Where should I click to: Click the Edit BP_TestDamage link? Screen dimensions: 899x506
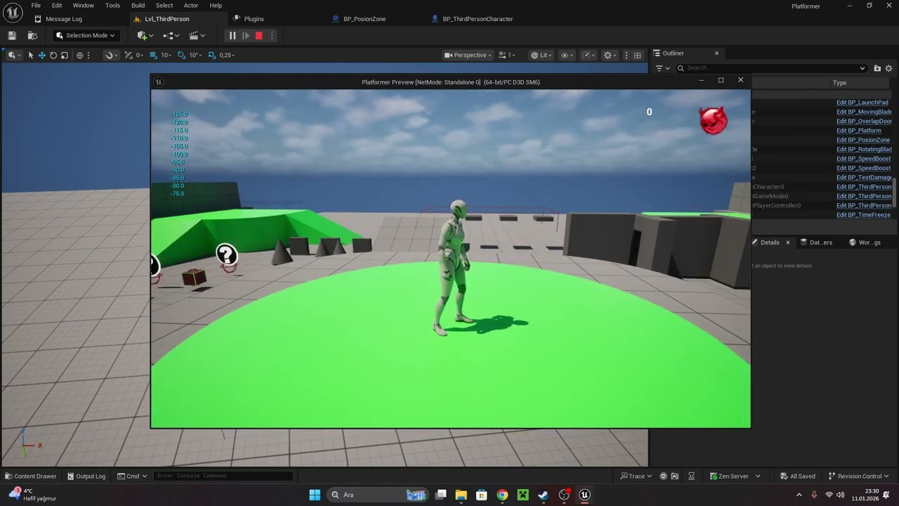click(864, 177)
